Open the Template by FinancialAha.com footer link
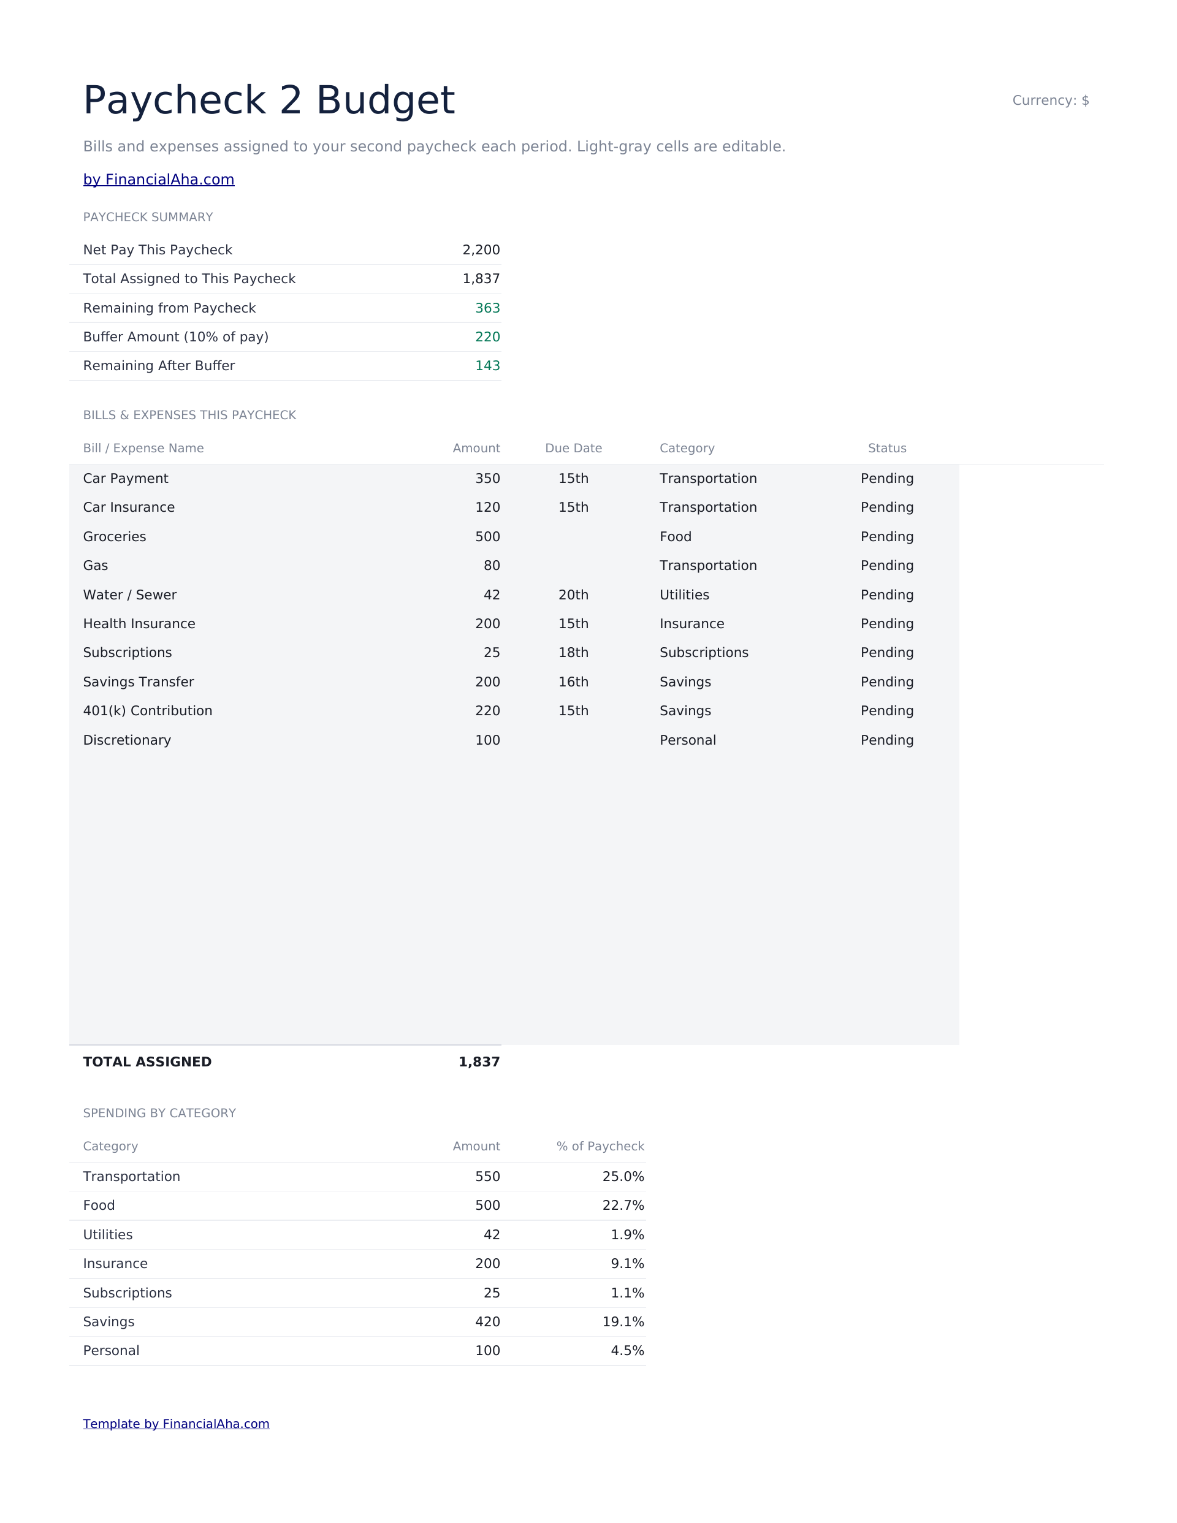This screenshot has width=1177, height=1523. (176, 1423)
